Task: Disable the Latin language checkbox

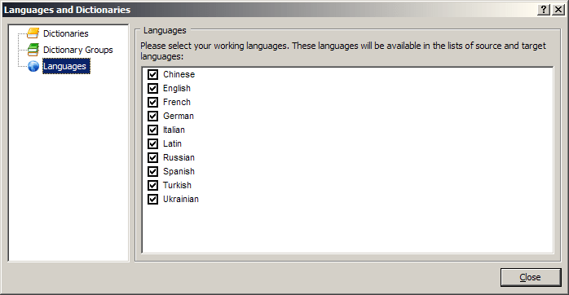Action: click(x=152, y=143)
